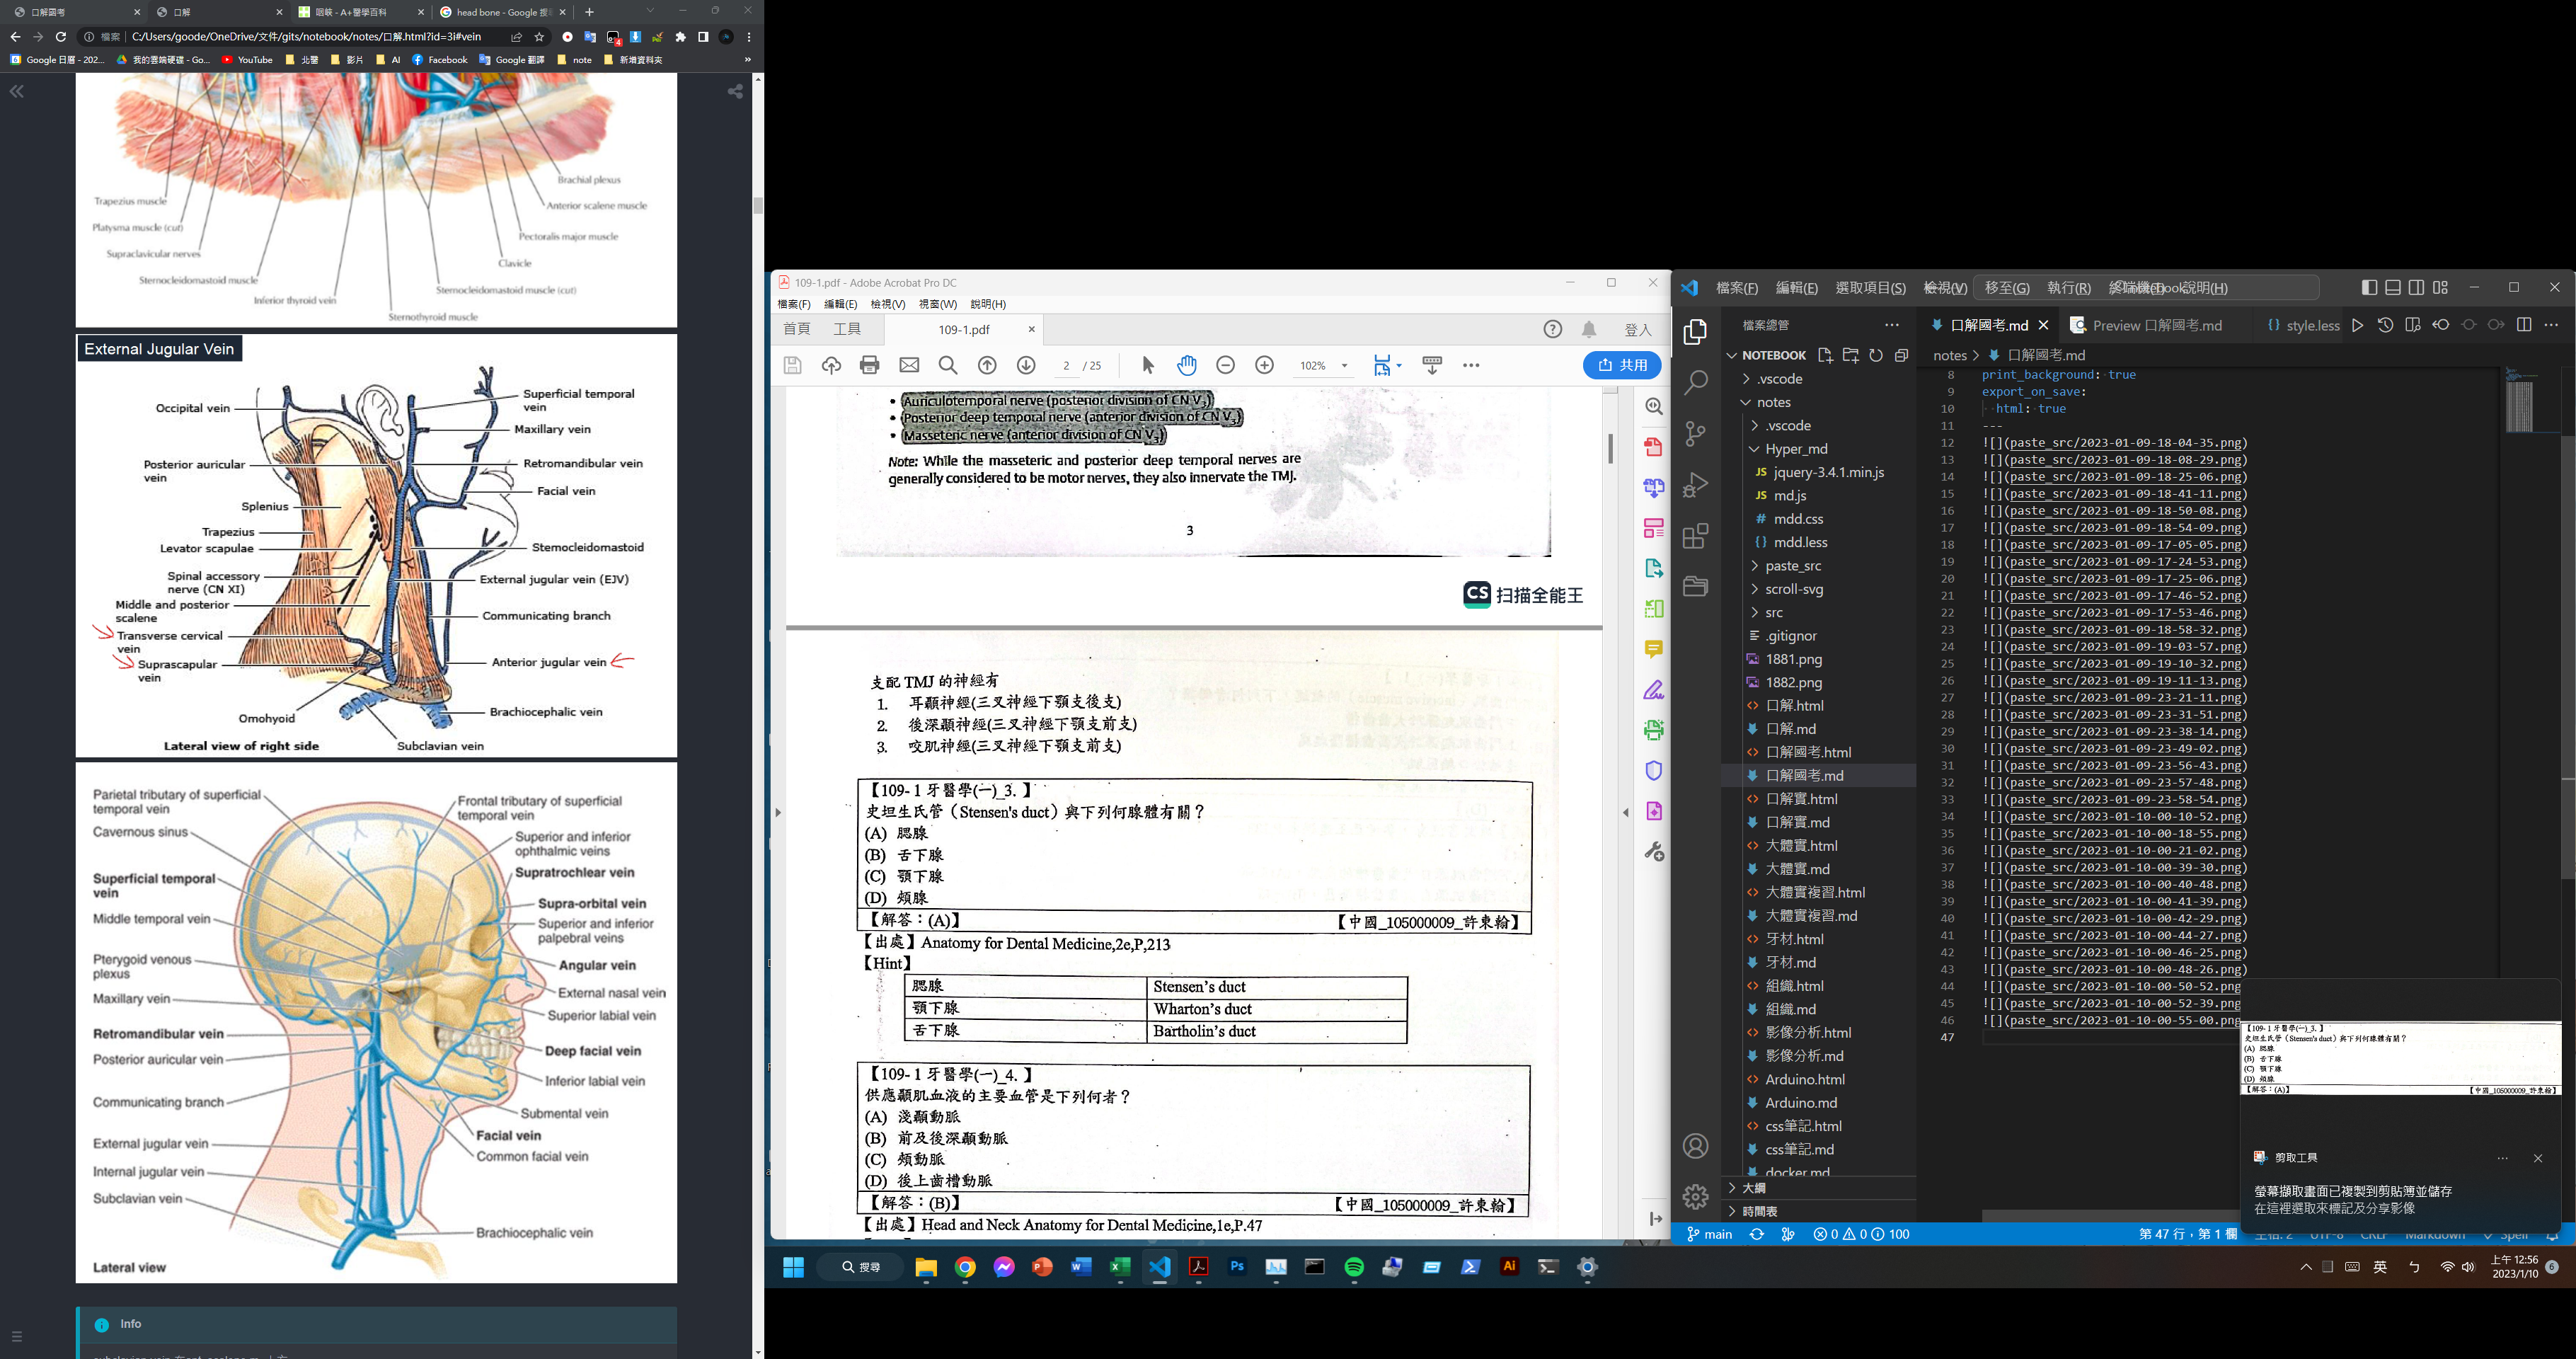2576x1359 pixels.
Task: Open VS Code Search sidebar icon
Action: (x=1695, y=382)
